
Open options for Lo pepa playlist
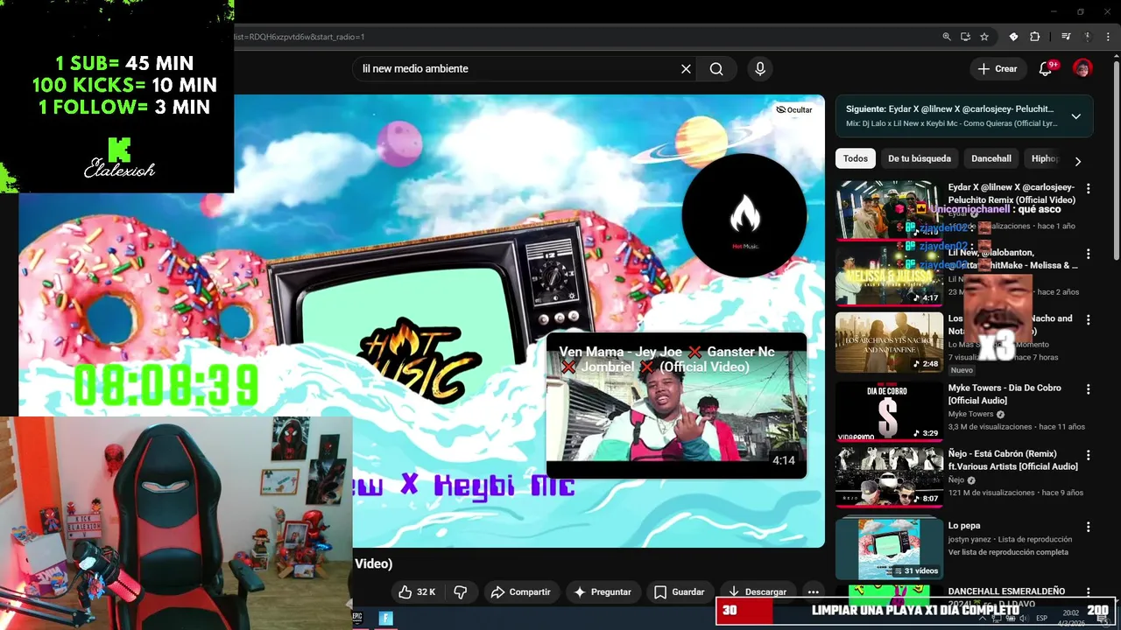pyautogui.click(x=1089, y=528)
